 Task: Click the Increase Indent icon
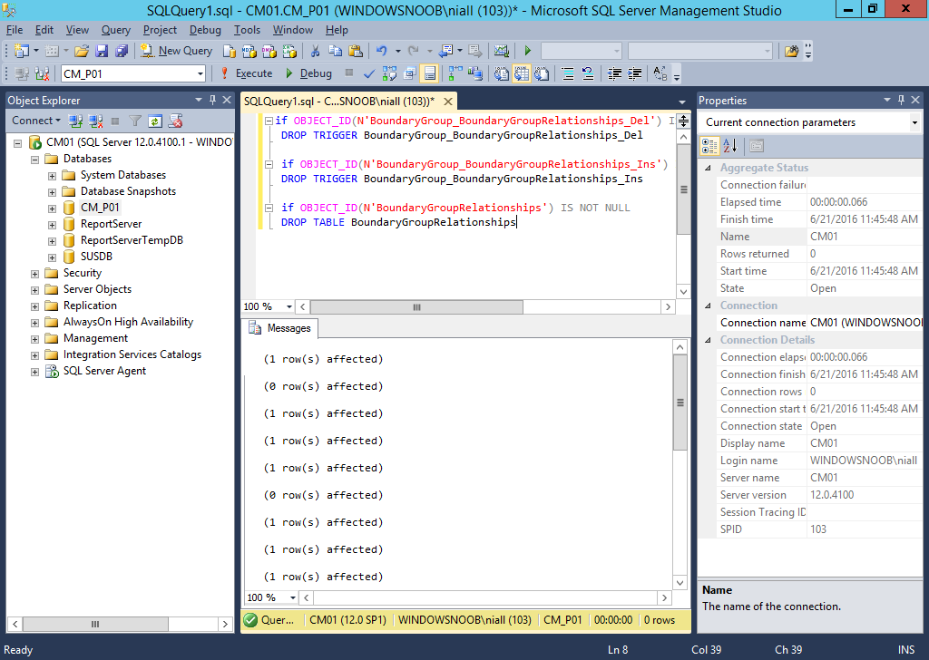click(x=634, y=74)
